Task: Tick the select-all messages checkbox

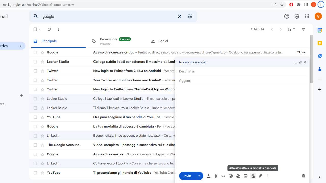Action: (x=35, y=29)
